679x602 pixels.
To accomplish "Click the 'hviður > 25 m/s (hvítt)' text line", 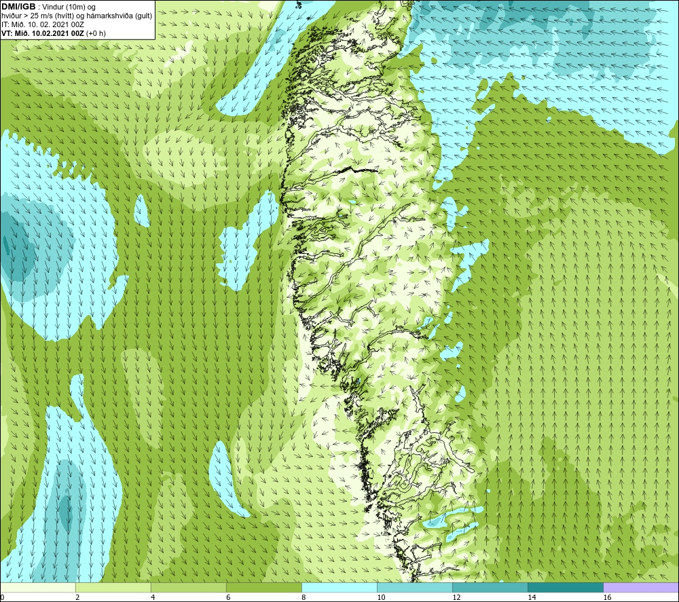I will pos(77,16).
